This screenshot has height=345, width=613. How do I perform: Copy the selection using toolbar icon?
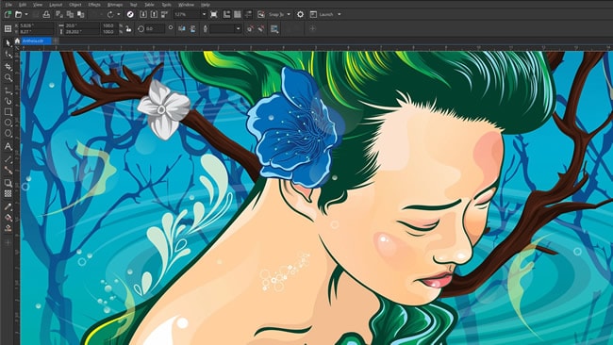[x=70, y=14]
